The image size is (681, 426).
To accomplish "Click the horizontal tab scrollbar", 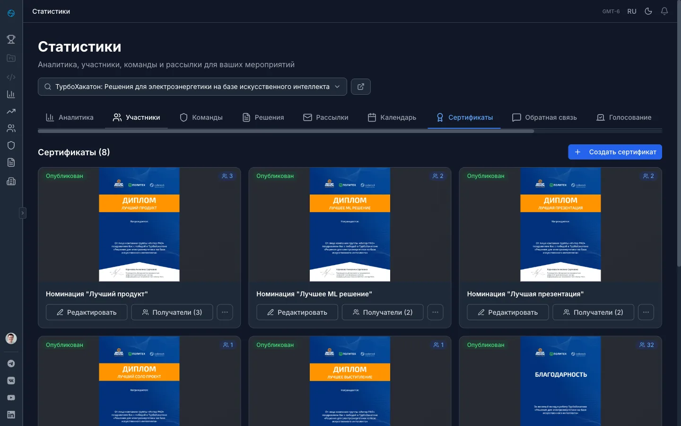I will click(x=286, y=131).
